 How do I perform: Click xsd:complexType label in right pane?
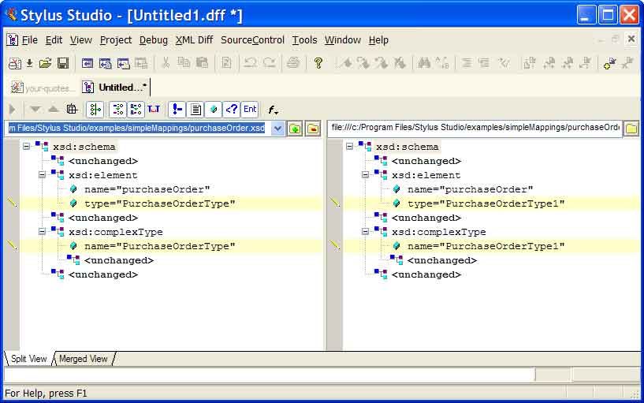(438, 232)
